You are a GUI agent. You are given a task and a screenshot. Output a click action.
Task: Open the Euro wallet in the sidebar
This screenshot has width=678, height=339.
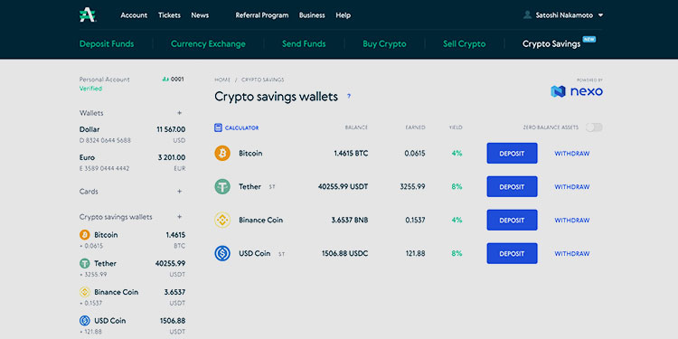(132, 163)
